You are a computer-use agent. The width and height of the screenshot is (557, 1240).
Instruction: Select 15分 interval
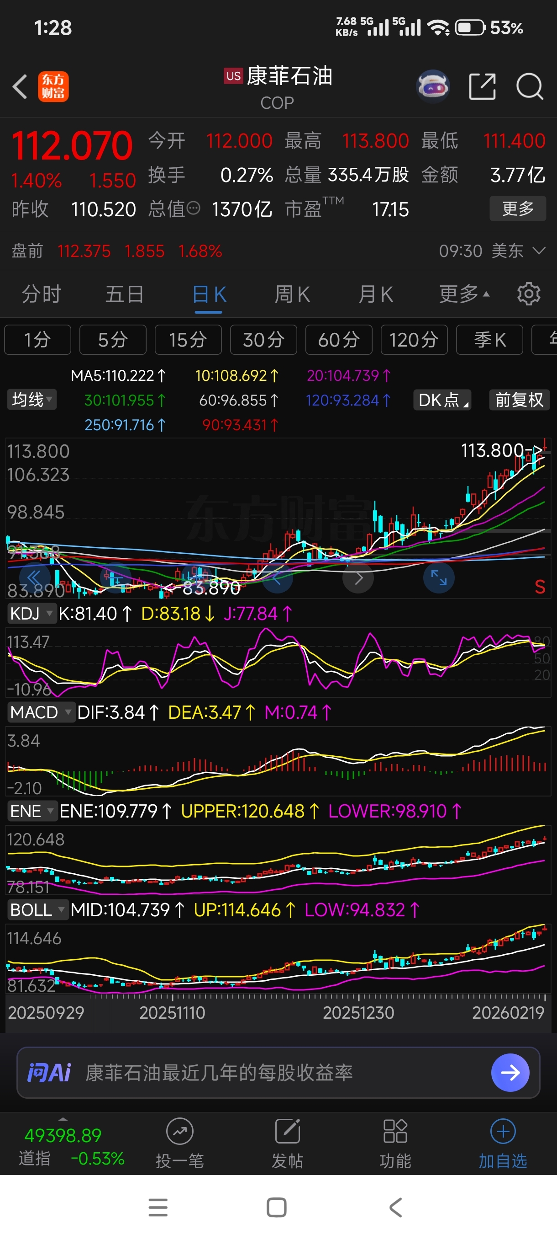click(188, 340)
